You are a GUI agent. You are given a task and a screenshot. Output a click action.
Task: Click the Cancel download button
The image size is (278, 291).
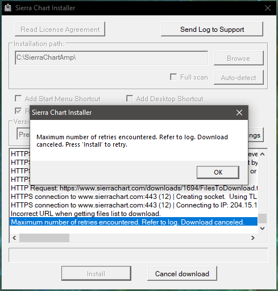(x=182, y=273)
